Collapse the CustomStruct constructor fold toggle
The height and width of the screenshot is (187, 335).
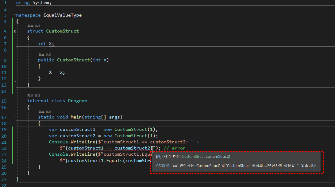pos(14,60)
